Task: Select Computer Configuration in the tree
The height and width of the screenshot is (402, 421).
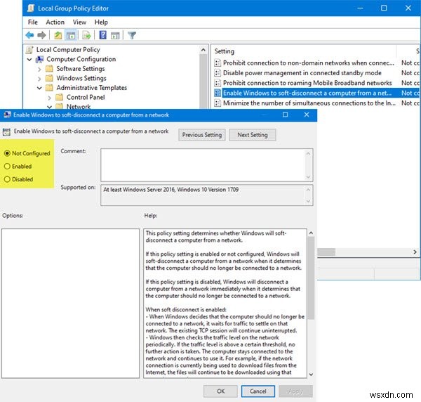Action: 81,59
